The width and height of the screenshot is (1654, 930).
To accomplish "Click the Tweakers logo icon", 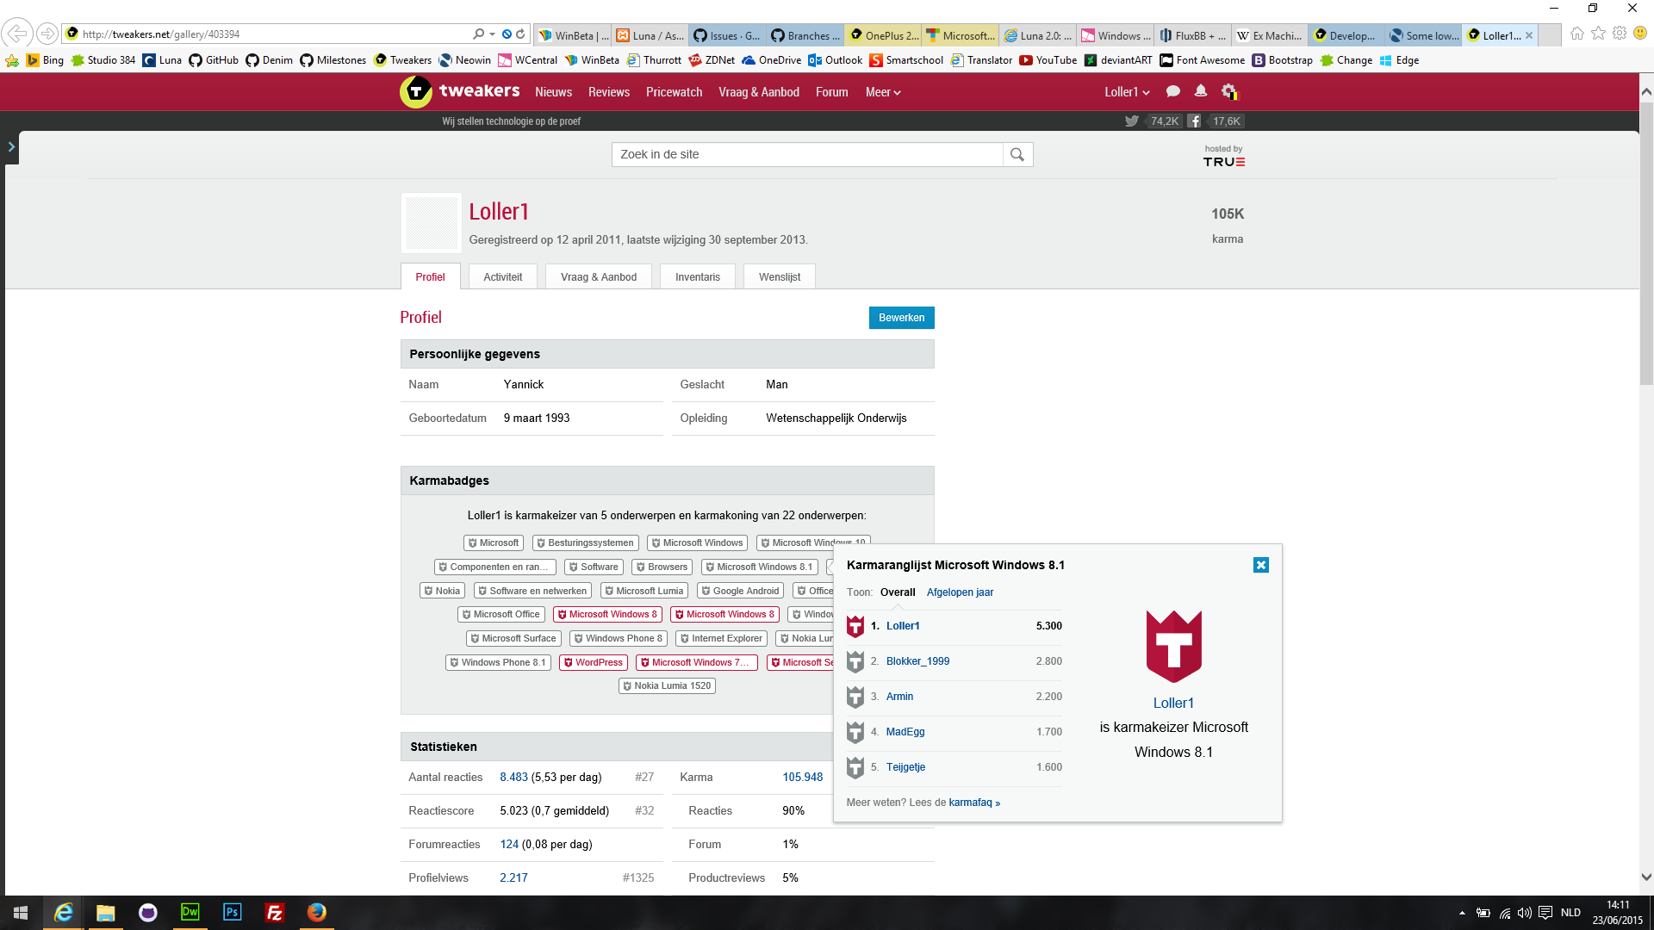I will [416, 92].
